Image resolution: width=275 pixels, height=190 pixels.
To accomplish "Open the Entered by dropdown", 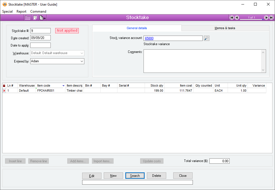I will pyautogui.click(x=82, y=61).
